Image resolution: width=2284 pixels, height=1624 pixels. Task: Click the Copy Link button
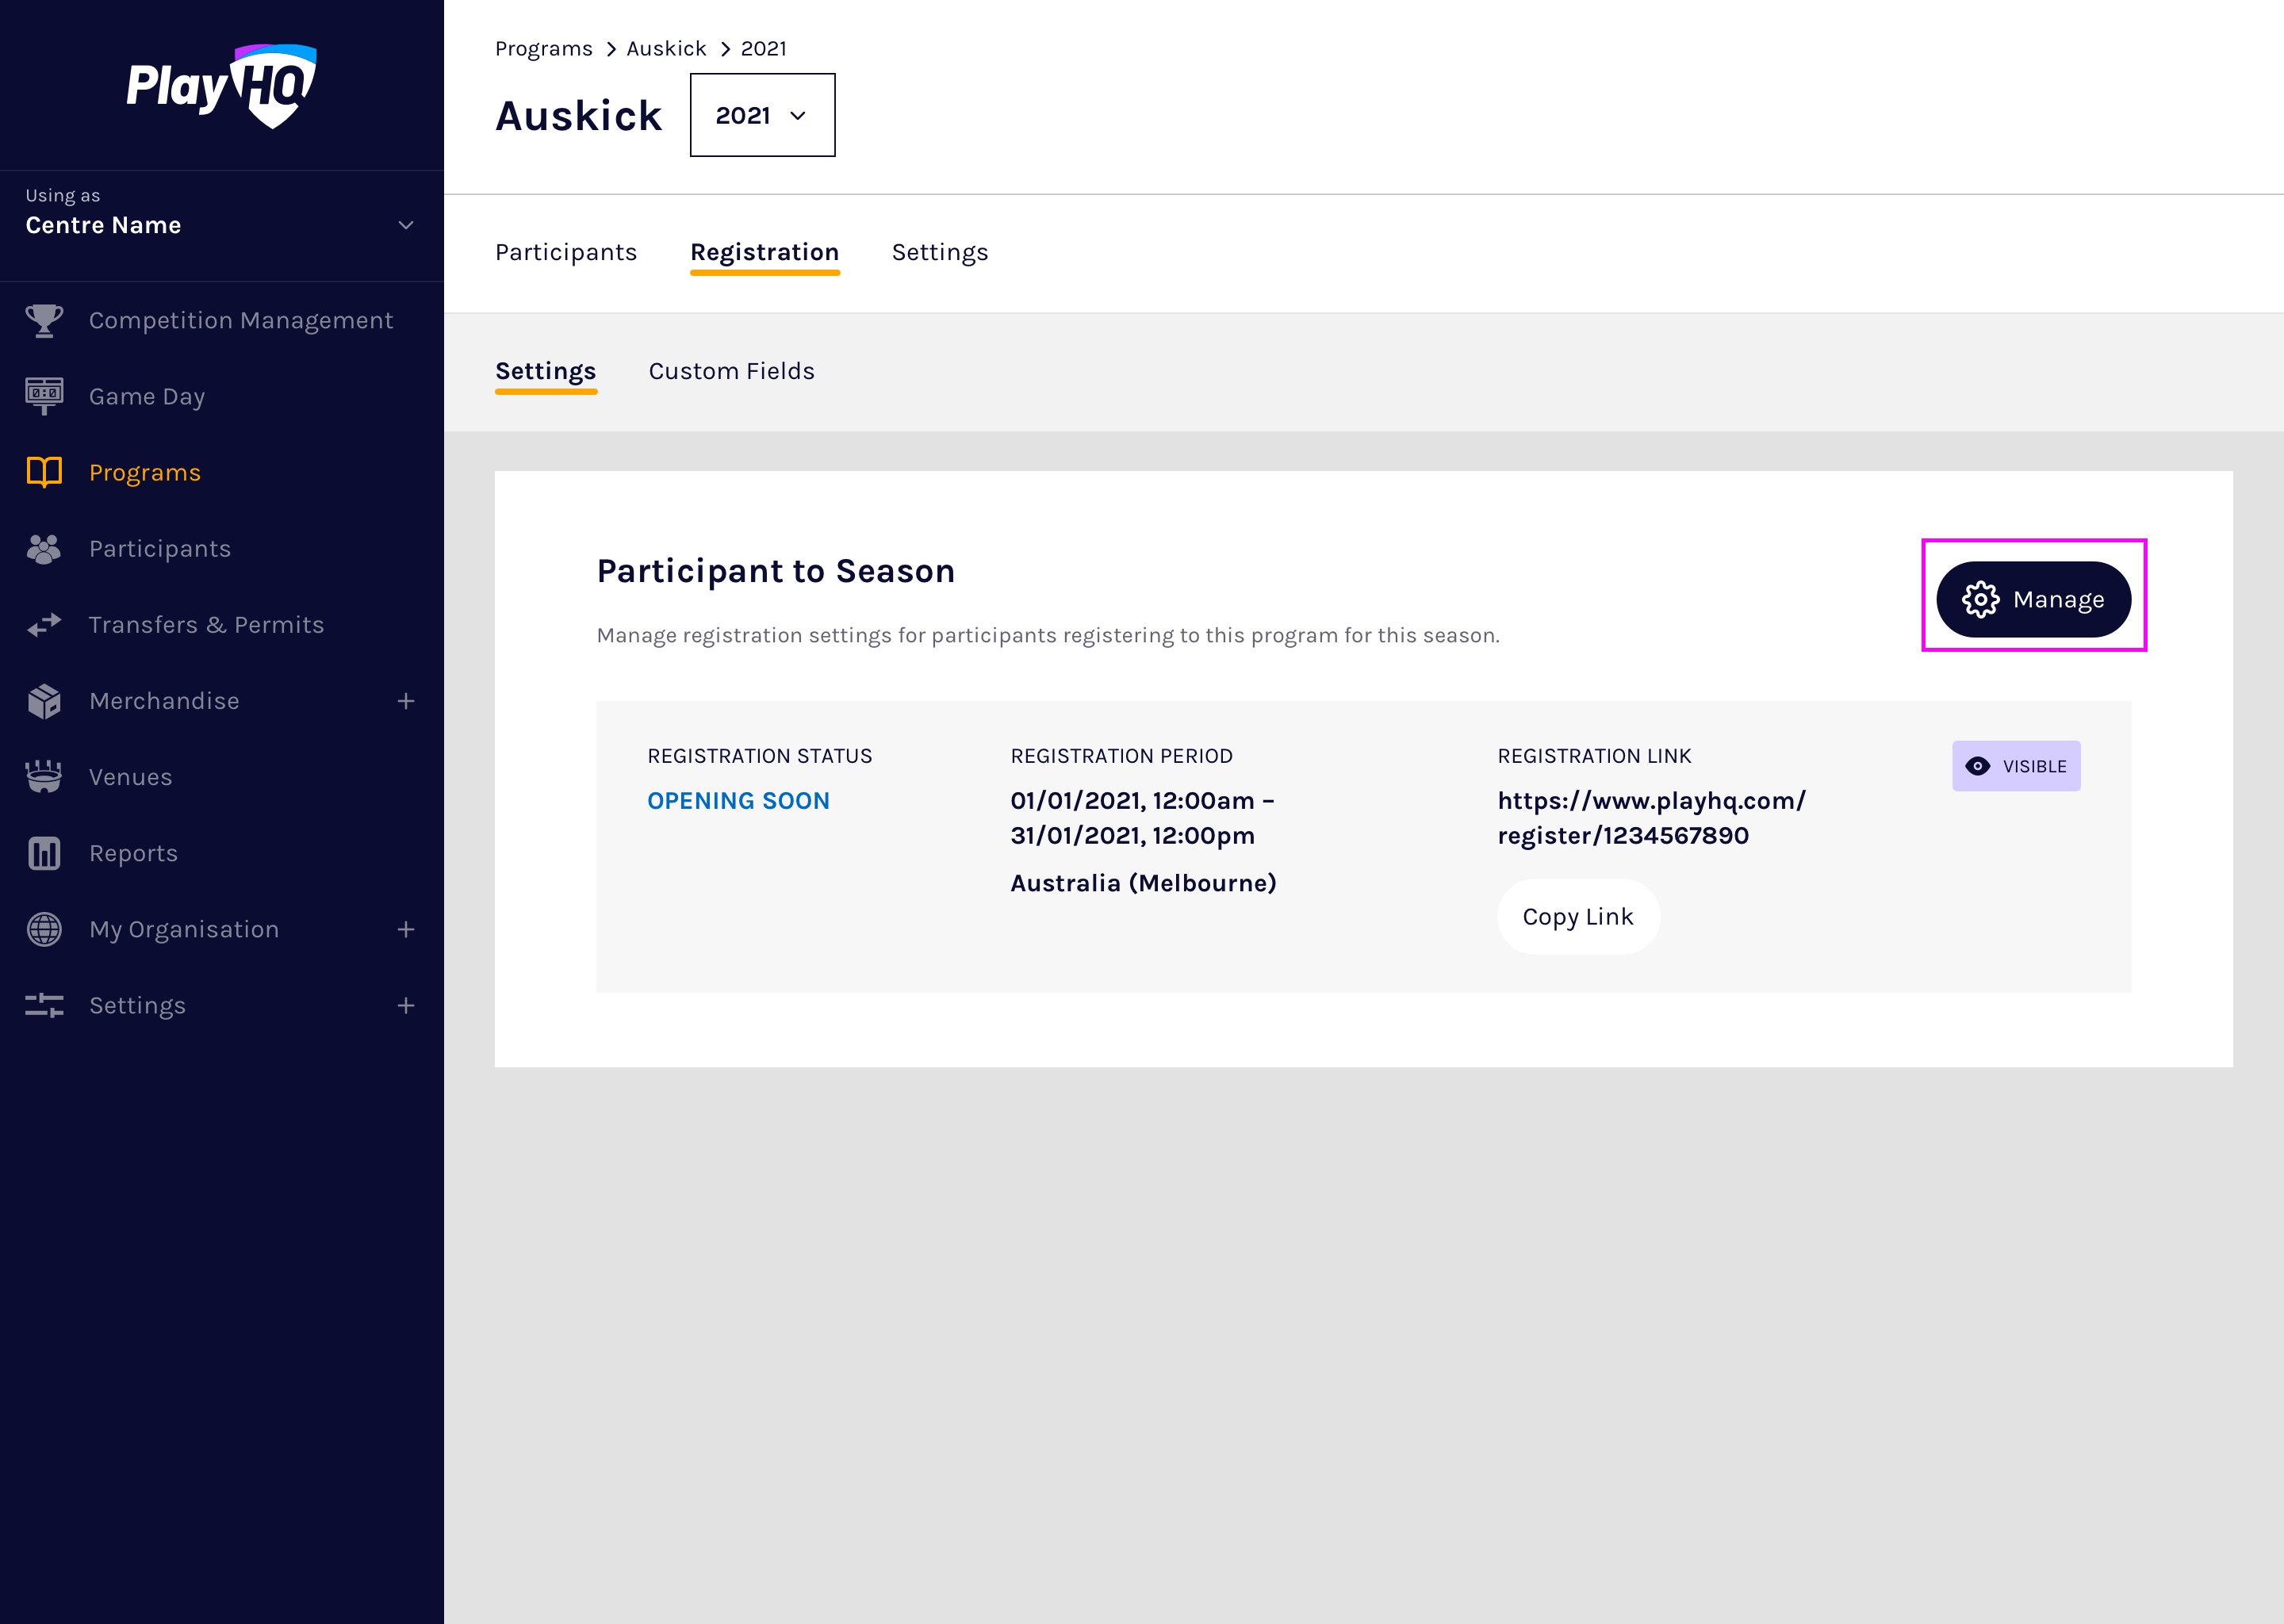click(x=1577, y=916)
